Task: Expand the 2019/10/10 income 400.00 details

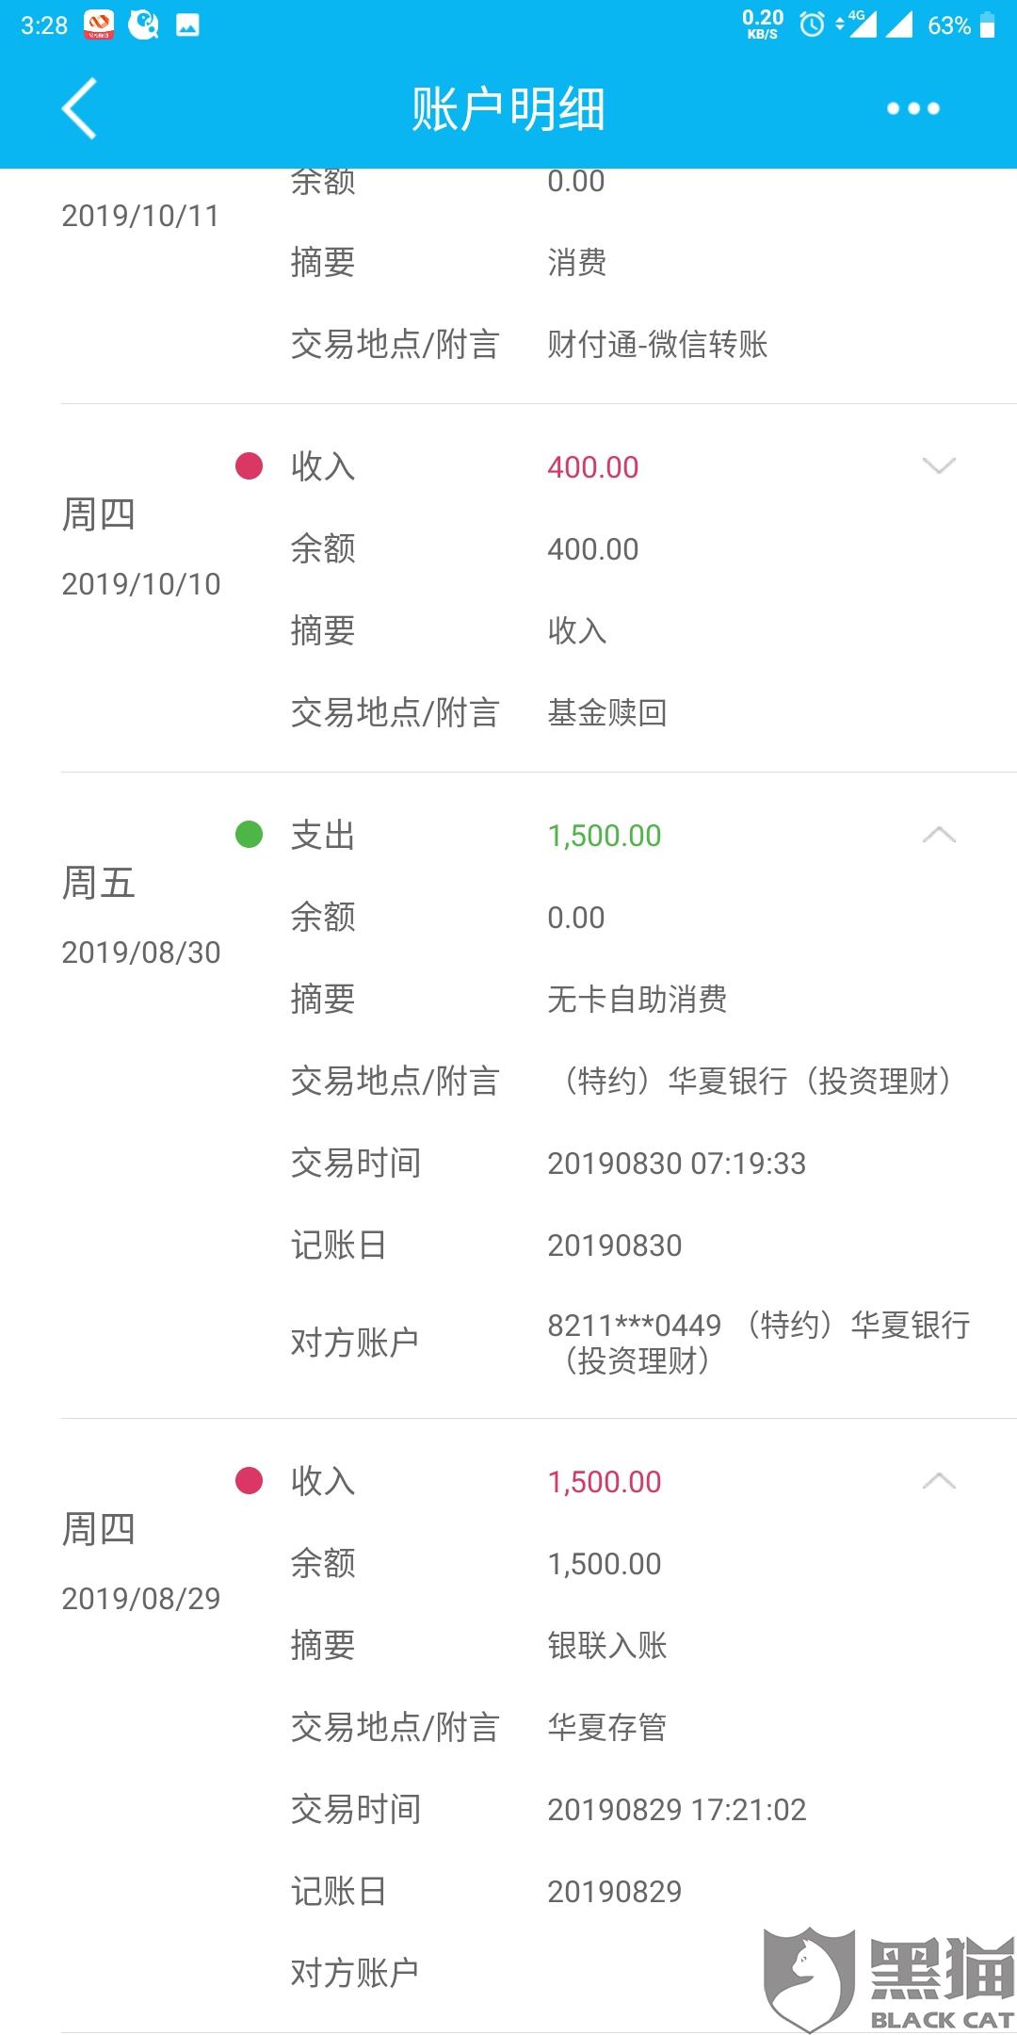Action: coord(939,465)
